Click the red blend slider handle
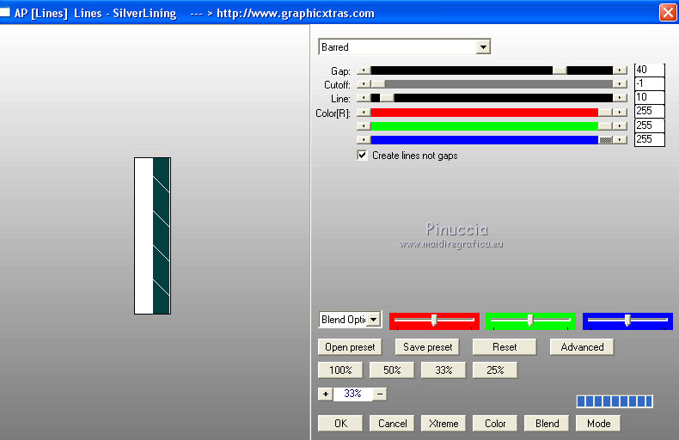Screen dimensions: 679x440 [x=434, y=320]
